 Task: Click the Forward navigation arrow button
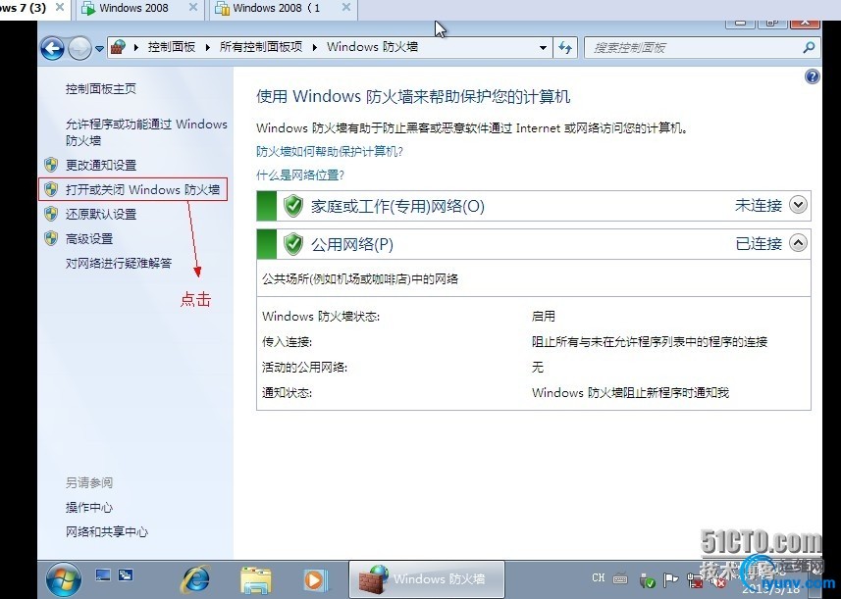79,49
